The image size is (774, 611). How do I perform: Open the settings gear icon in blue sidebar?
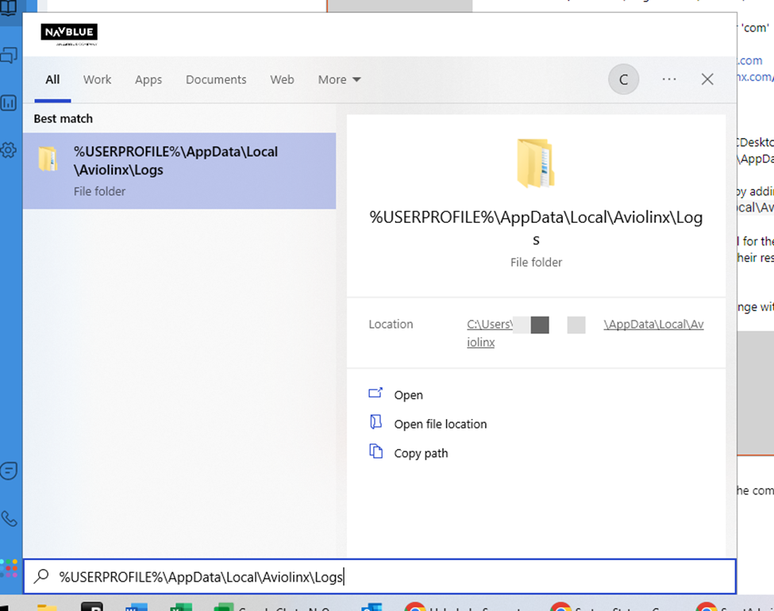pos(9,150)
